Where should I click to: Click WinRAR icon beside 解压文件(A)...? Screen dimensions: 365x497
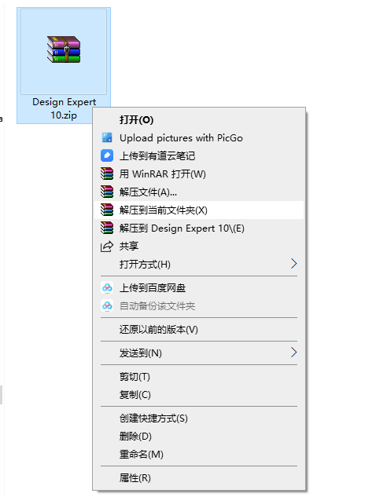pos(107,192)
